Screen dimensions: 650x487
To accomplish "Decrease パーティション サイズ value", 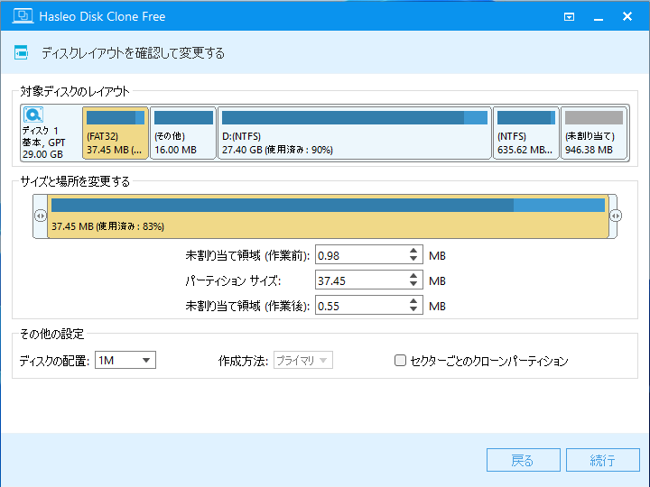I will (413, 284).
